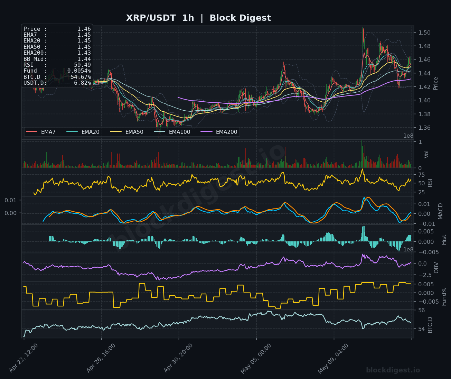Click the yellow EMA50 legend line swatch
The height and width of the screenshot is (379, 451).
tap(115, 132)
